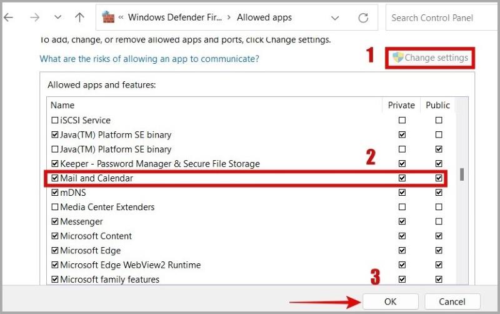500x314 pixels.
Task: Click the Cancel button
Action: click(x=452, y=301)
